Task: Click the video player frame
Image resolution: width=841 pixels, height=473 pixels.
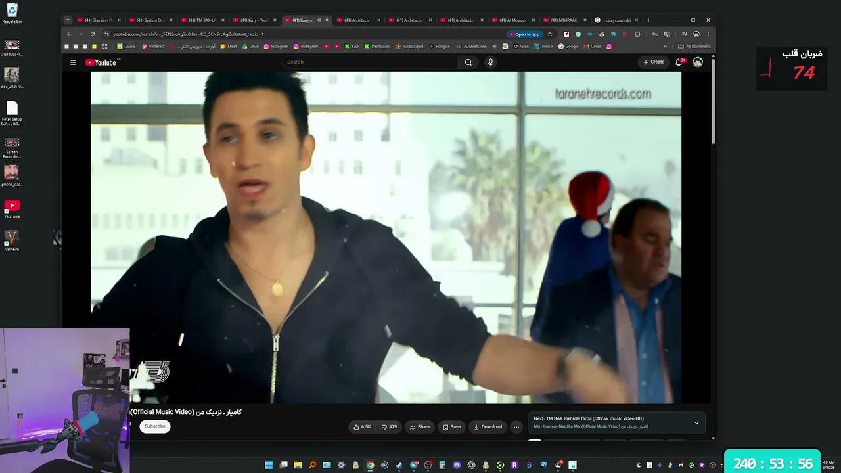Action: pos(386,237)
